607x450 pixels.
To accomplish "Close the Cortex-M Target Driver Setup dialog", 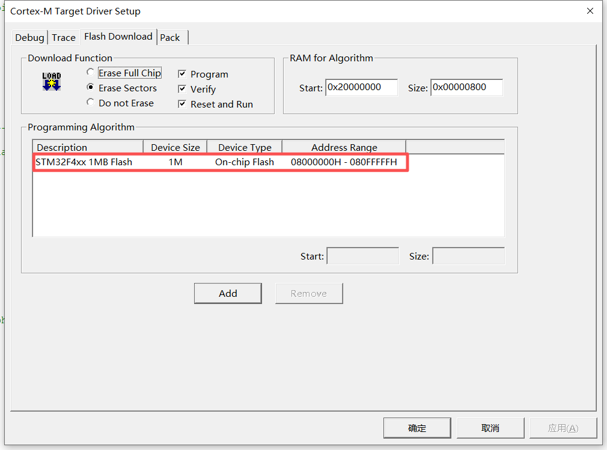I will [x=590, y=11].
